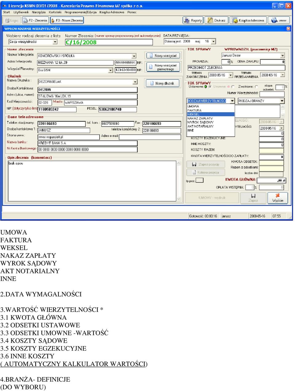Viewport: 295px width, 391px height.
Task: Open the Książka Adresowa menu
Action: coord(112,12)
